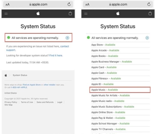This screenshot has height=134, width=157.
Task: Expand services list with plus icon
Action: click(x=67, y=38)
